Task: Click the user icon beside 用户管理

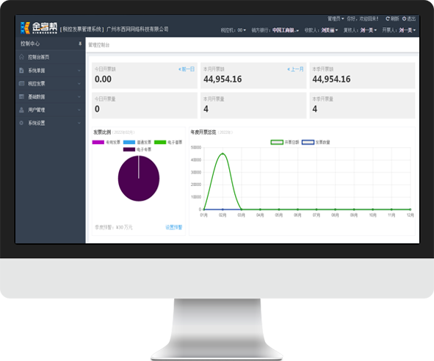Action: (21, 110)
